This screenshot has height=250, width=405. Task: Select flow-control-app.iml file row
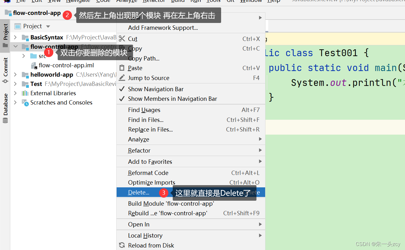click(x=63, y=65)
